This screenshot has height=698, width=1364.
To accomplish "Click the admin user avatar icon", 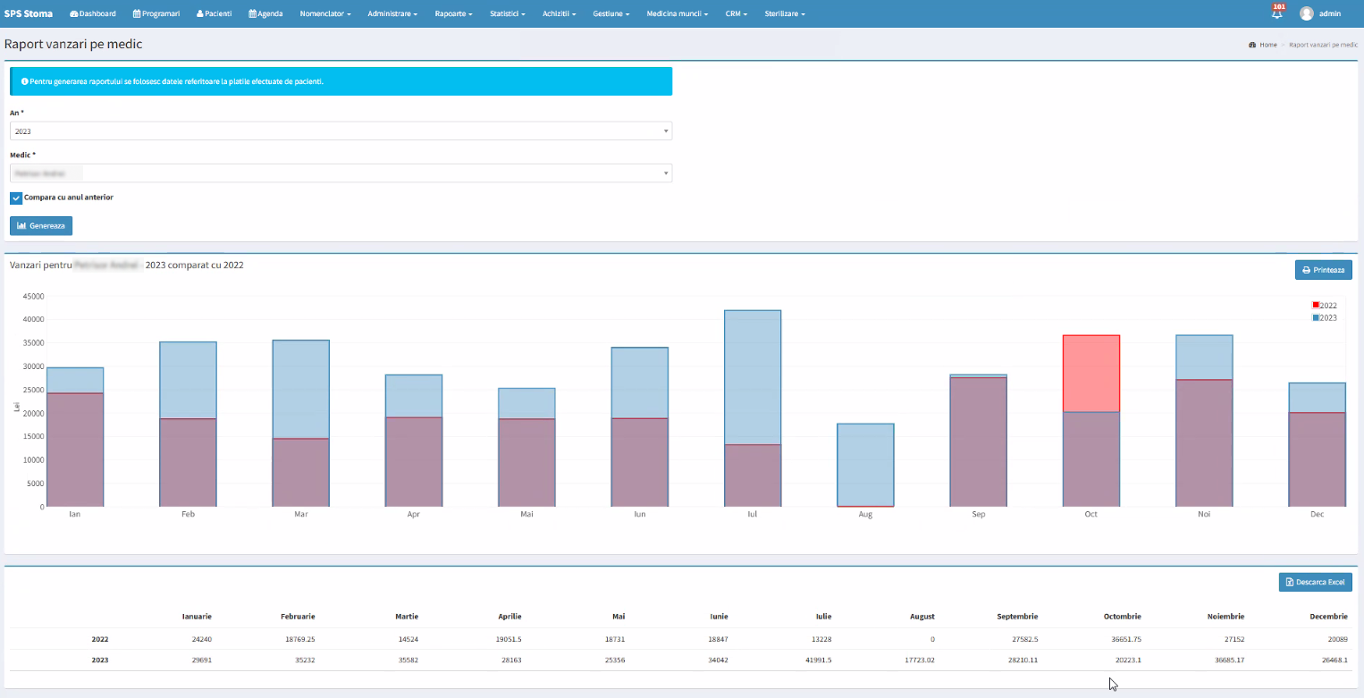I will pos(1307,13).
